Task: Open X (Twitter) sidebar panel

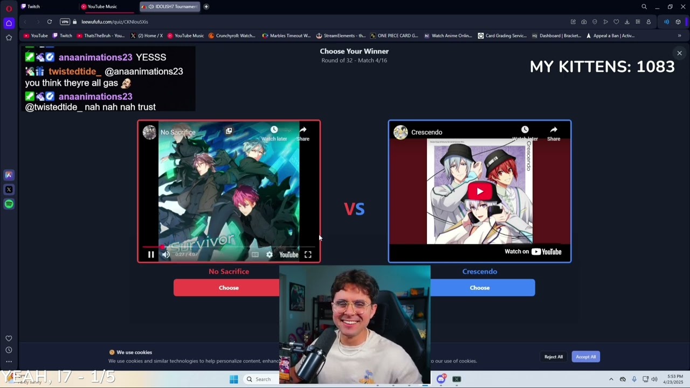Action: 9,190
